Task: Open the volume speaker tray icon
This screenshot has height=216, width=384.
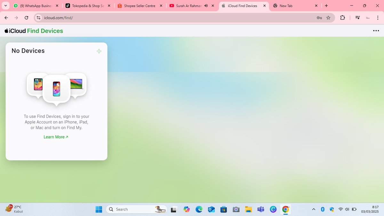Action: 347,209
